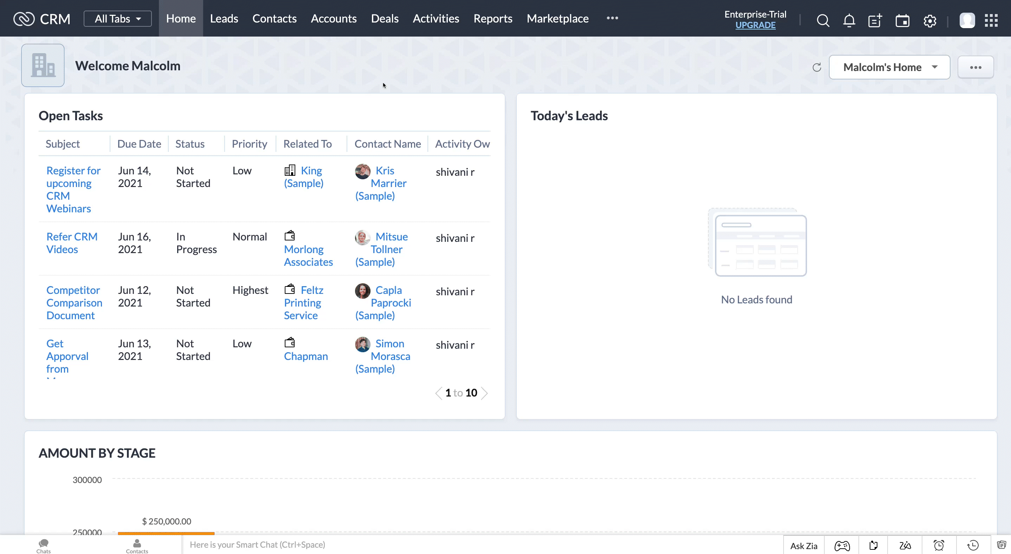Click the Ask Zia button

click(x=803, y=545)
